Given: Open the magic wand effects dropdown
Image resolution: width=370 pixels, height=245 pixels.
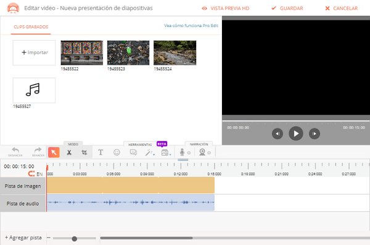Looking at the screenshot, I should pos(150,153).
